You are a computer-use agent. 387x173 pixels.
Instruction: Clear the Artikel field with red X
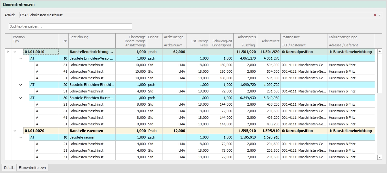point(375,15)
